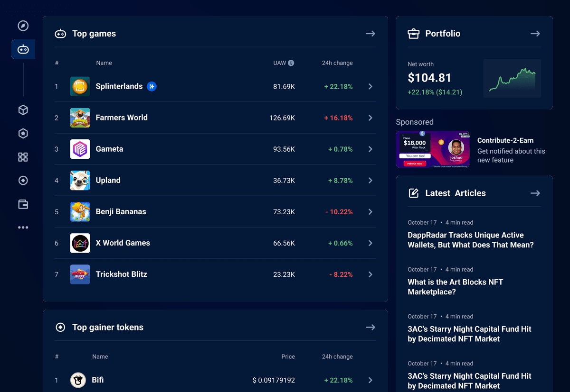Click the Bifi token cow logo
Viewport: 570px width, 392px height.
click(x=78, y=380)
